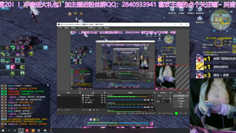The height and width of the screenshot is (133, 236).
Task: Mute the video capture device audio
Action: click(x=148, y=107)
